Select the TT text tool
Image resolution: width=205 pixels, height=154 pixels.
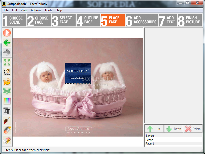(7, 111)
